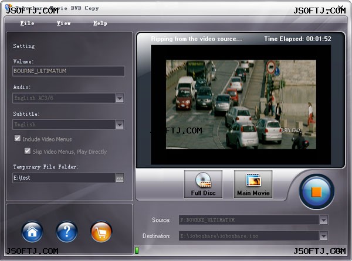Click the orange shopping cart buy icon
The height and width of the screenshot is (261, 352).
(101, 232)
